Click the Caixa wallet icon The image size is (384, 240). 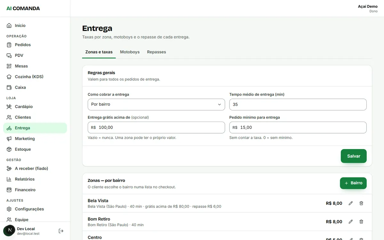(x=9, y=87)
